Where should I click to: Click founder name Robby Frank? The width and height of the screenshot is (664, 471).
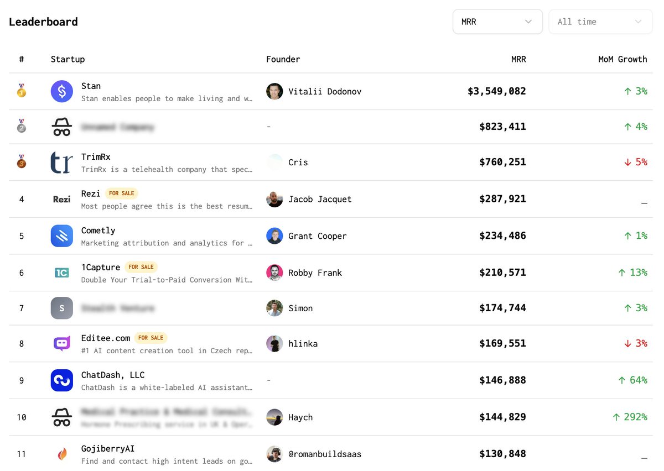(315, 273)
